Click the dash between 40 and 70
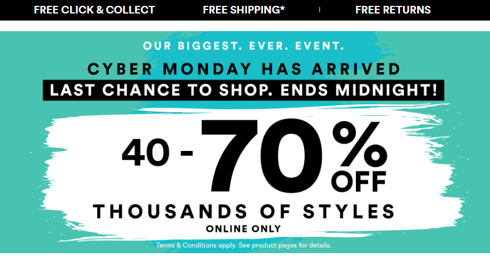Screen dimensions: 490x269 click(186, 153)
